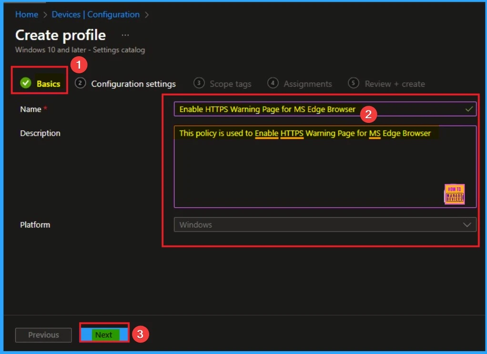Focus the Name input field
This screenshot has height=354, width=487.
coord(325,109)
